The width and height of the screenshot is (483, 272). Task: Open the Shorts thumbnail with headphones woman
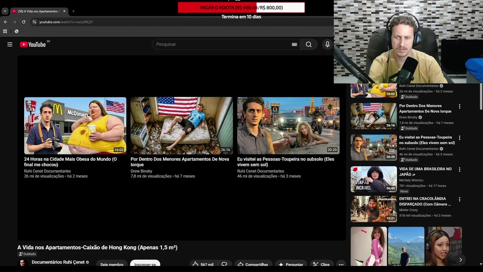point(444,246)
